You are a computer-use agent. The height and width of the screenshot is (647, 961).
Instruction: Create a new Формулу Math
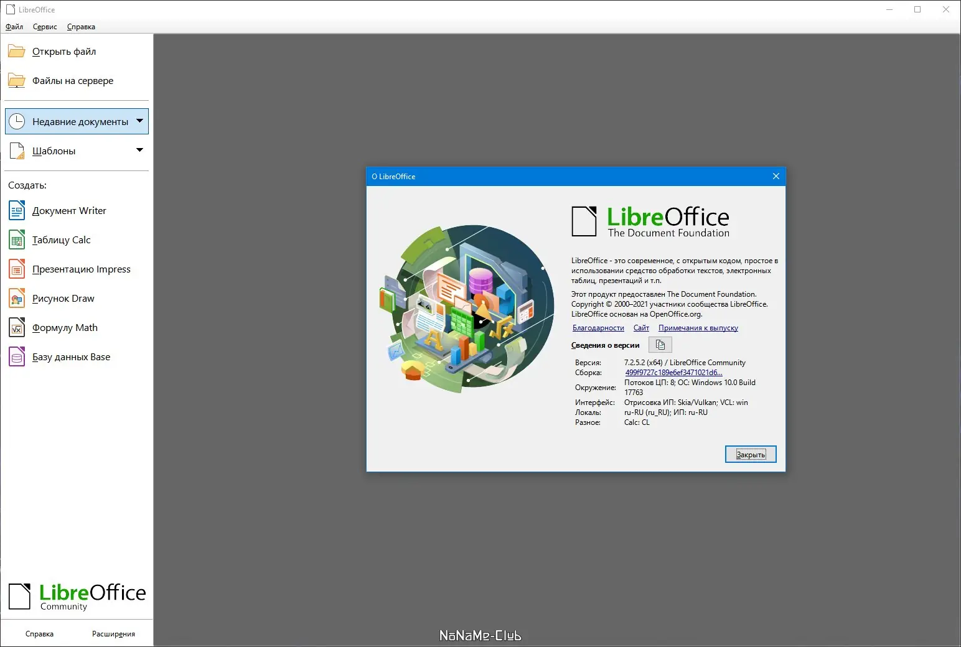coord(65,328)
